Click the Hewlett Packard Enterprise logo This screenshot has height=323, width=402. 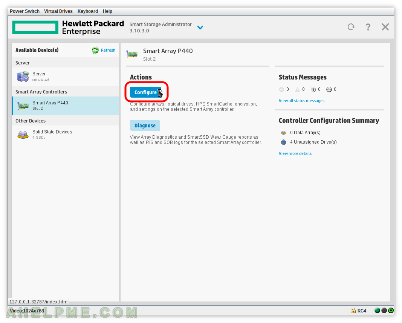point(68,28)
